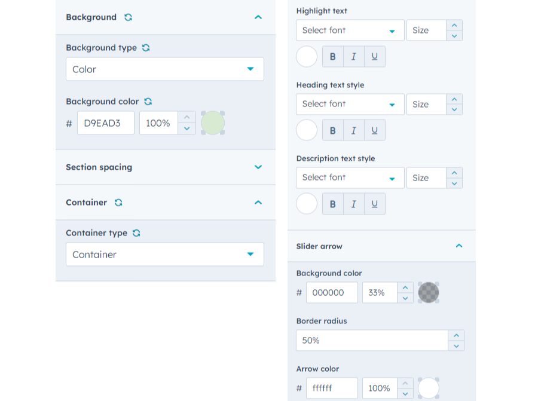Open Select font dropdown under Highlight text
The height and width of the screenshot is (401, 535).
[x=350, y=30]
